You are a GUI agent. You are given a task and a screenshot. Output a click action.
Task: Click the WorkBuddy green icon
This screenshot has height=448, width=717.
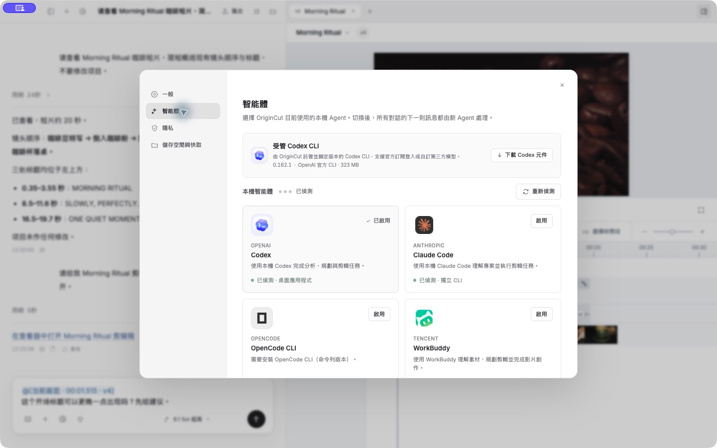click(424, 318)
